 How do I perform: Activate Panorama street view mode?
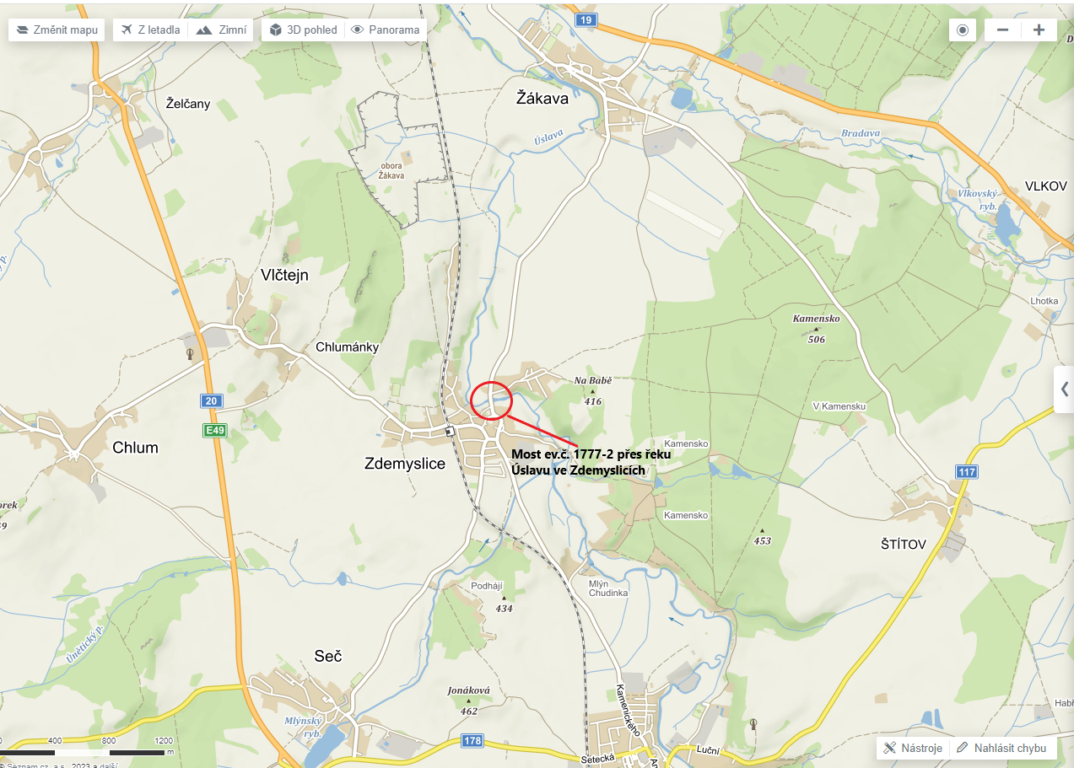tap(385, 30)
